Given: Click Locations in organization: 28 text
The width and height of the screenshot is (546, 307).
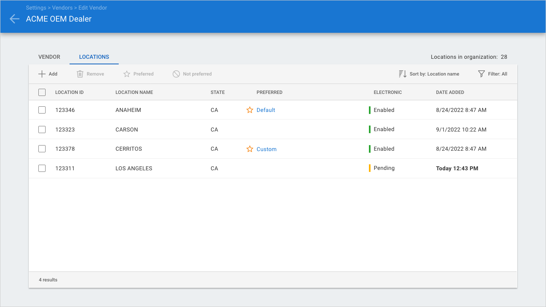Looking at the screenshot, I should click(469, 57).
